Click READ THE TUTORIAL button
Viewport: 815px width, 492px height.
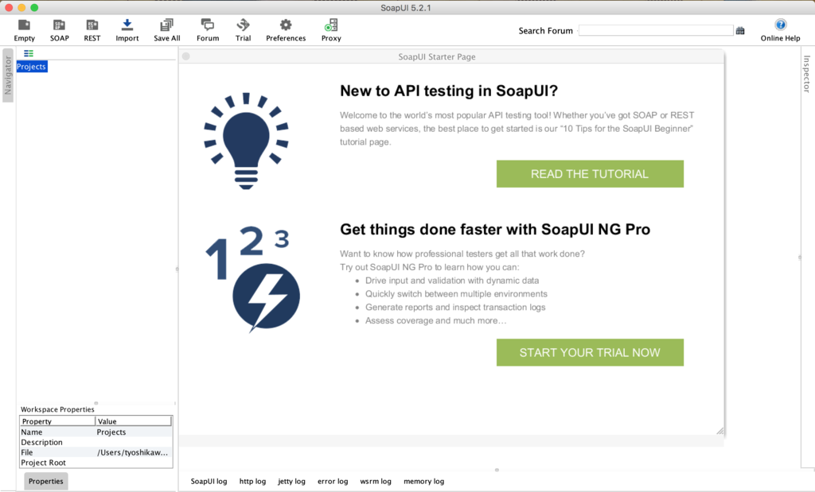[590, 174]
